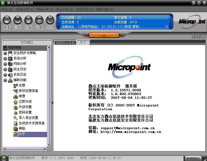
Task: Click the 诊断 (Diagnose) toolbar icon
Action: pyautogui.click(x=18, y=21)
